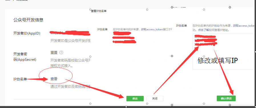
Task: Open the 查看 link next to IP白名单
Action: pyautogui.click(x=54, y=79)
